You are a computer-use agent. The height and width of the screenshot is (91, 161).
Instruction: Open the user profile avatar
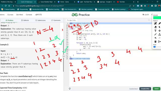pyautogui.click(x=159, y=6)
